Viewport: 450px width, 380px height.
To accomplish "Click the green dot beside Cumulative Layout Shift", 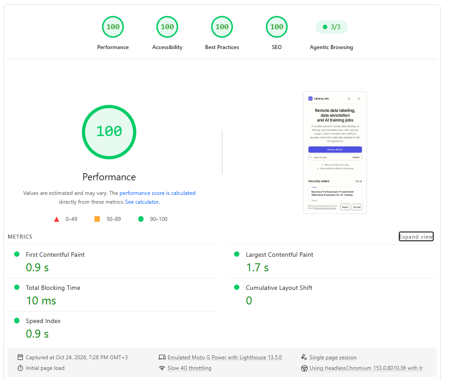I will (237, 287).
